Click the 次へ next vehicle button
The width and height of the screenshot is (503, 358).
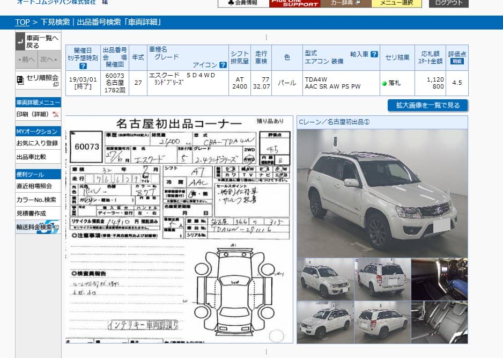pos(49,60)
